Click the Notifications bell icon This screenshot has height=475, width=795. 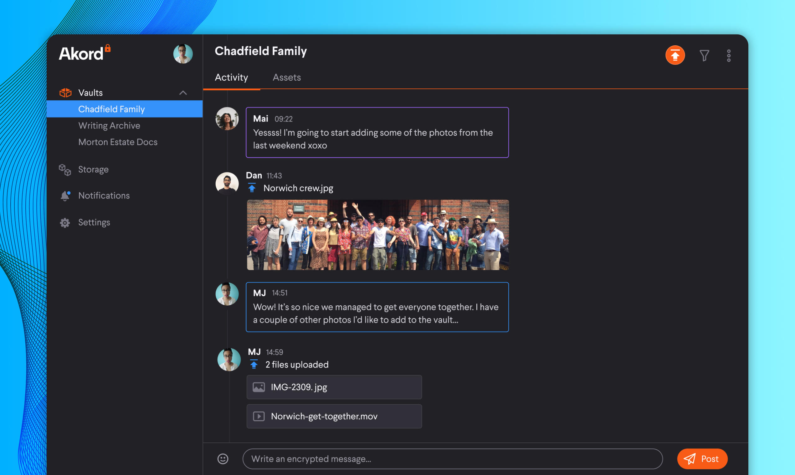coord(65,196)
